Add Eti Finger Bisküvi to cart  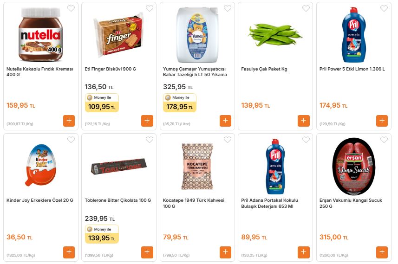[x=147, y=121]
